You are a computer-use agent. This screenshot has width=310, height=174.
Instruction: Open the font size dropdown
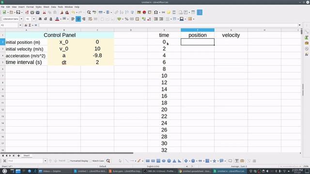point(34,19)
